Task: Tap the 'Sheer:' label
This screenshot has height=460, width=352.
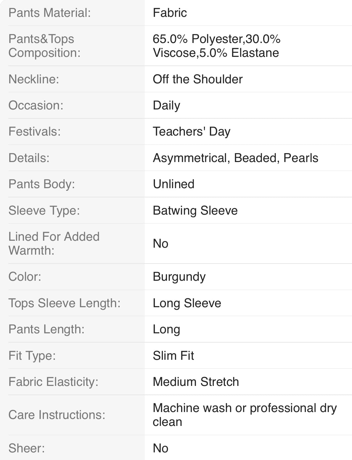Action: (26, 448)
